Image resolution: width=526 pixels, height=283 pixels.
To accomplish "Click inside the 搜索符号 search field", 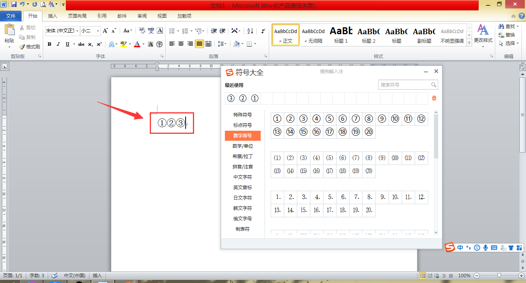I will (x=404, y=84).
